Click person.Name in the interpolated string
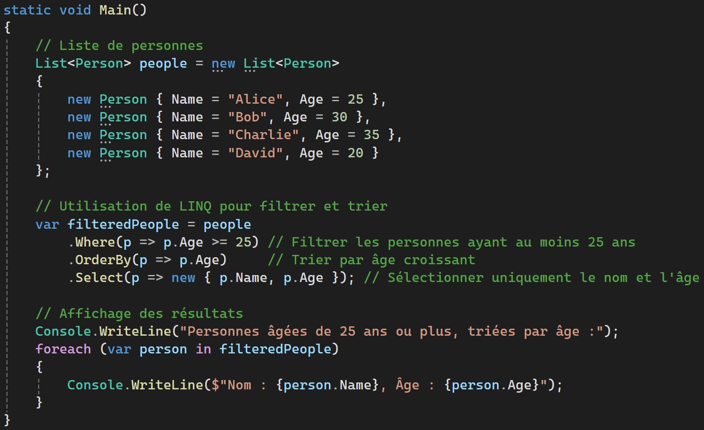 (327, 385)
